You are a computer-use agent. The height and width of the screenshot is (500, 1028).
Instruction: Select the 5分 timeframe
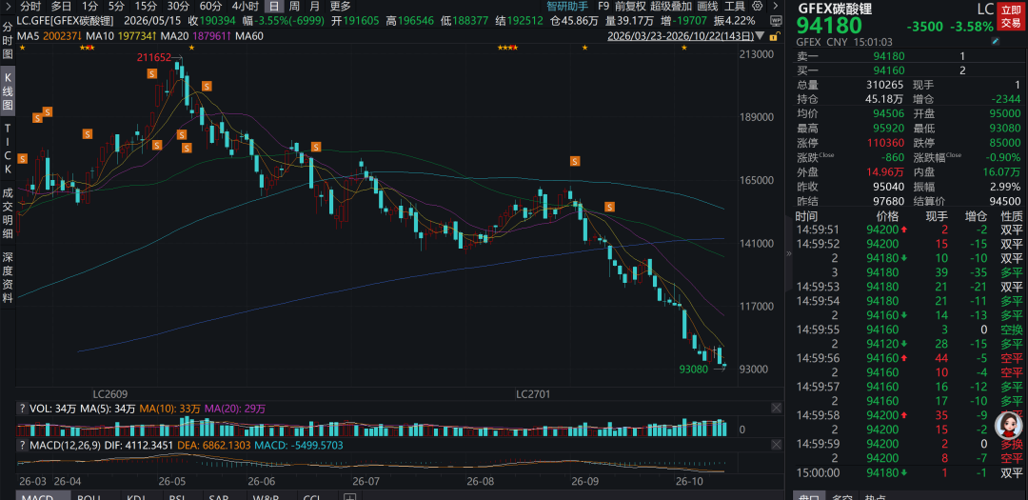(116, 7)
